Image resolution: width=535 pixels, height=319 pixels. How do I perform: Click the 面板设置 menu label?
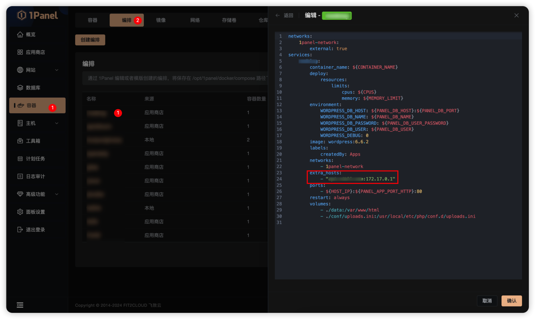pos(36,212)
